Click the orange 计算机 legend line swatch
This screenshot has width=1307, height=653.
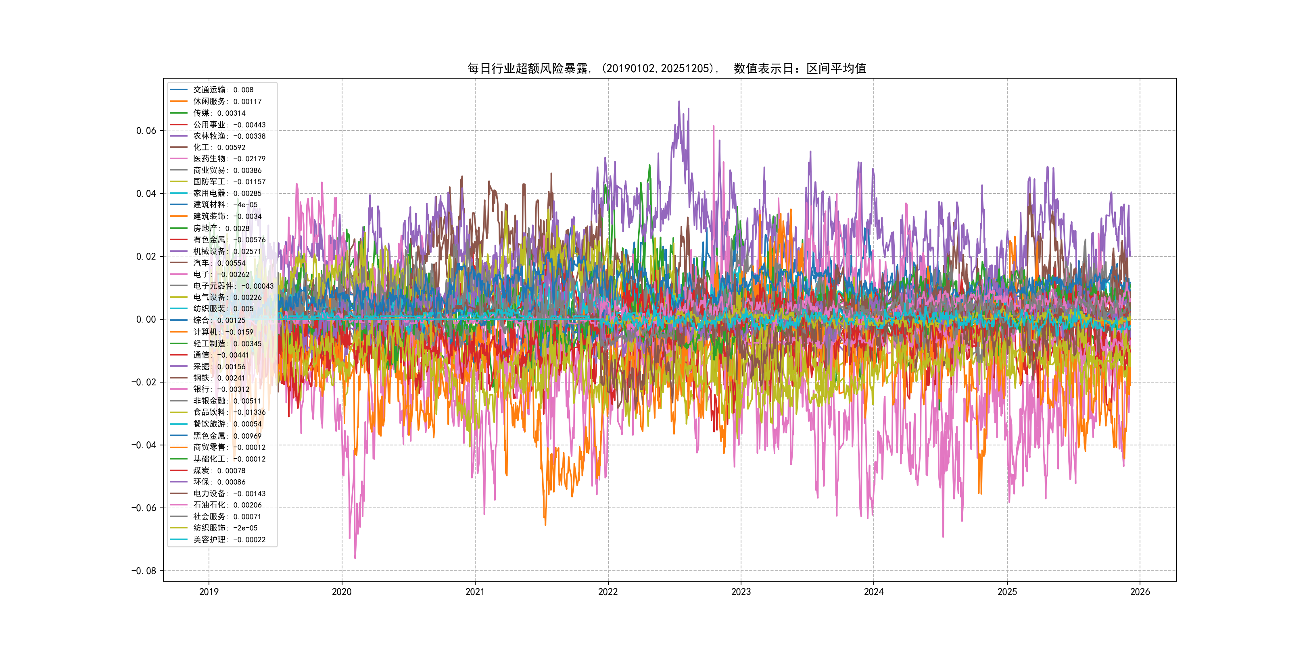(179, 332)
